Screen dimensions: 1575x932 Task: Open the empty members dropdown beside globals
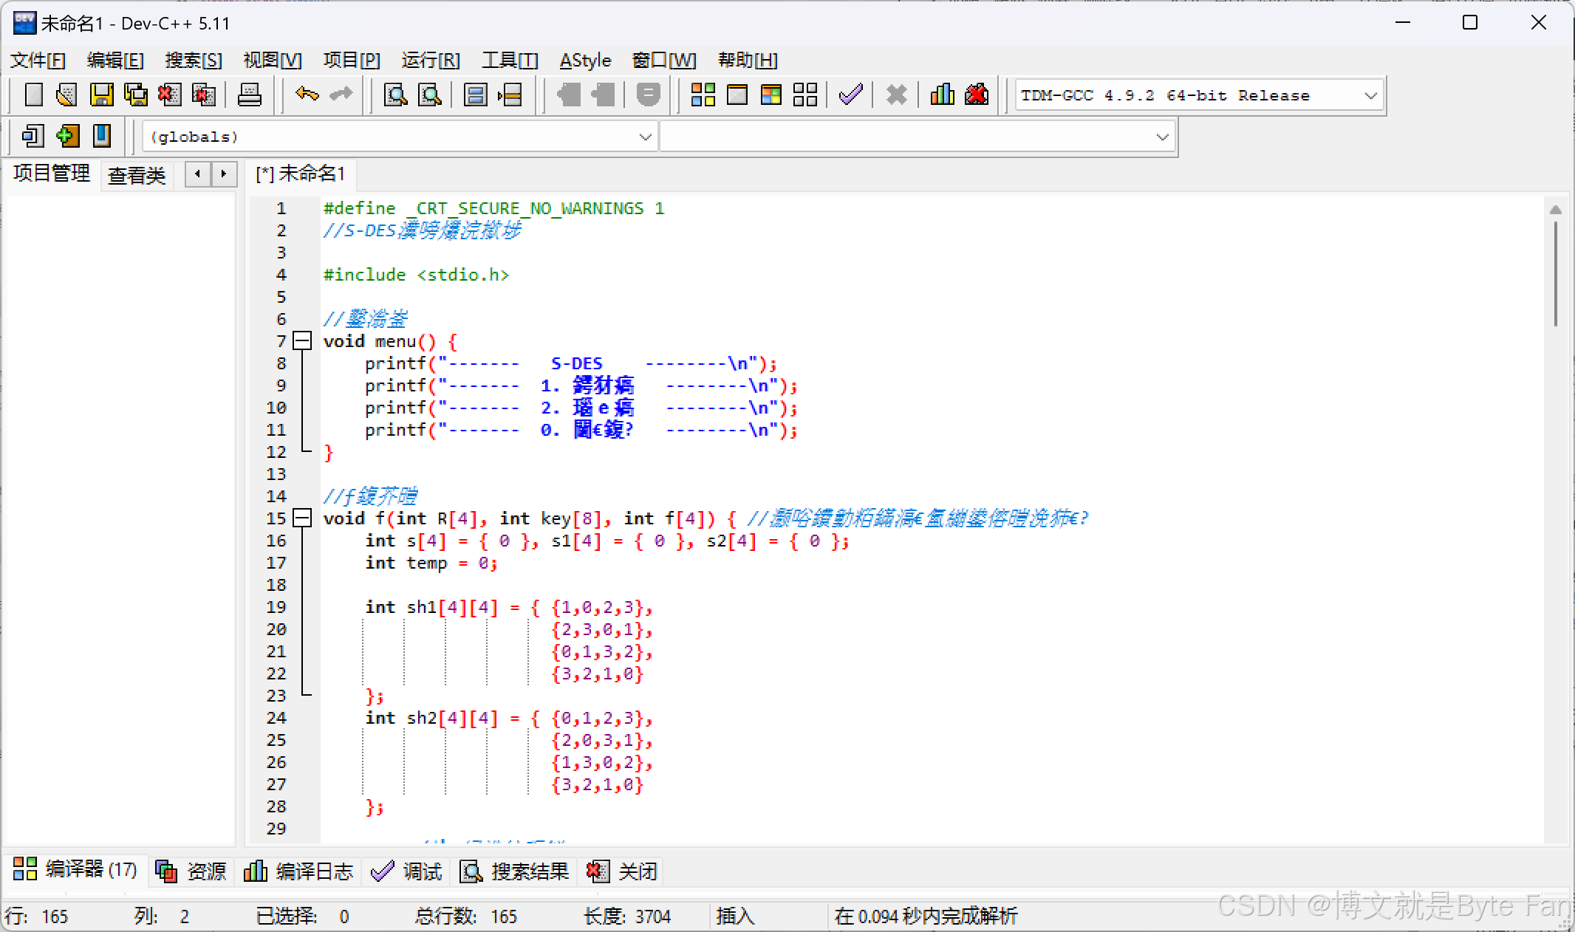coord(1162,137)
